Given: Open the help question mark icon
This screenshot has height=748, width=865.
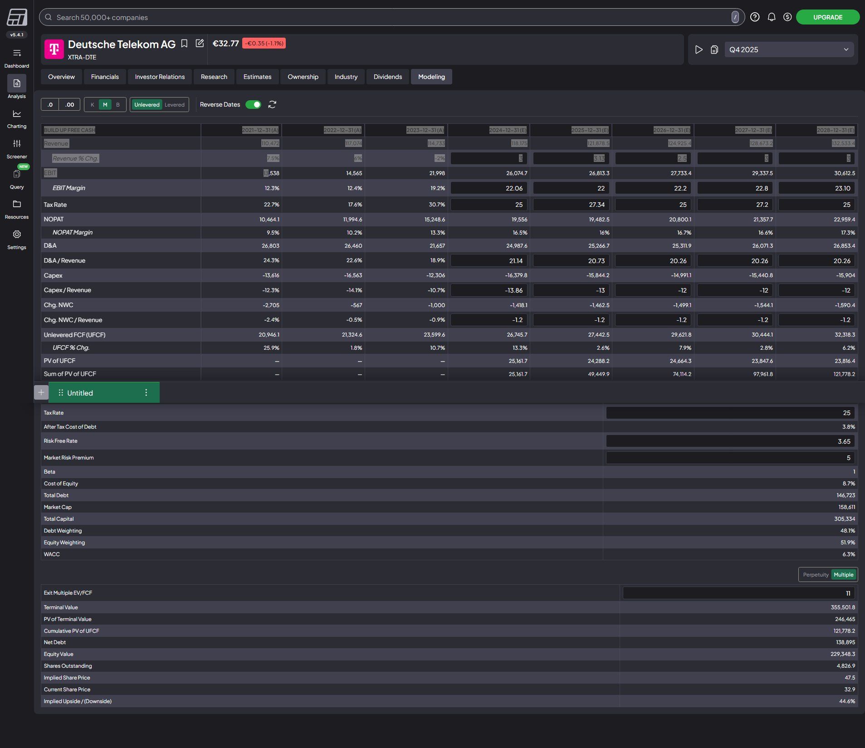Looking at the screenshot, I should click(755, 17).
